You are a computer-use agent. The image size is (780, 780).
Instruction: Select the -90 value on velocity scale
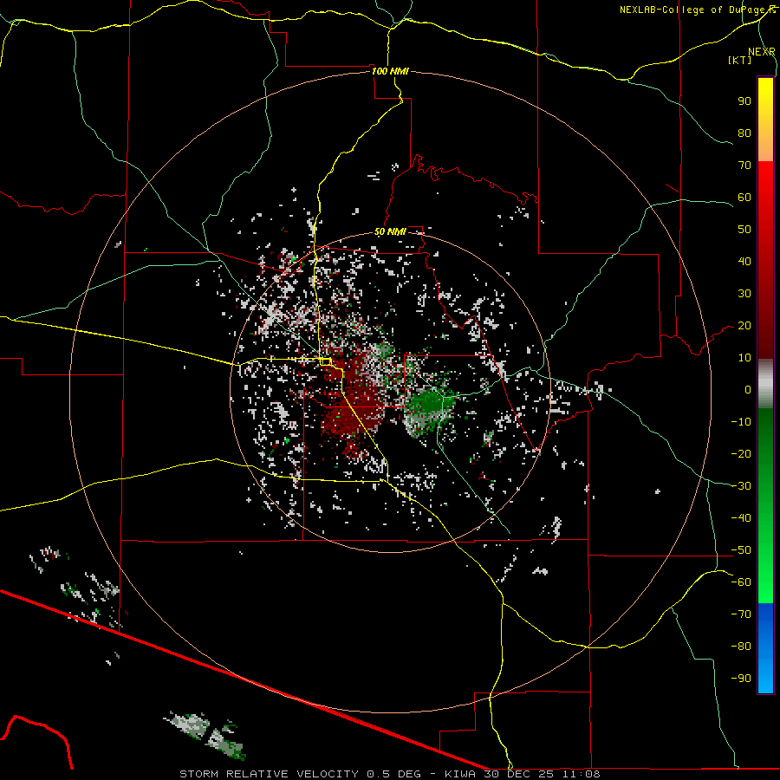pos(741,679)
